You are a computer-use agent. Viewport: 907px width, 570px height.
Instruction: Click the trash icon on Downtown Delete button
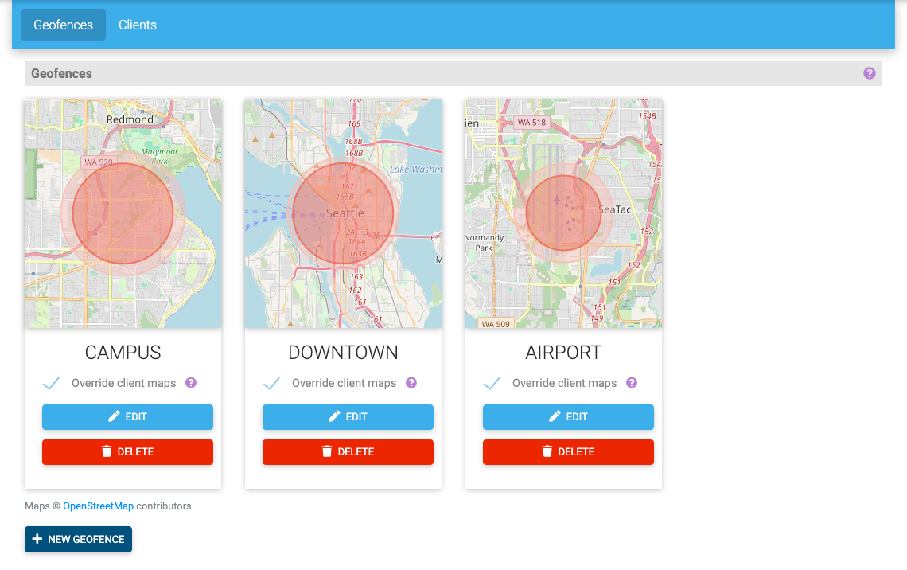coord(327,451)
